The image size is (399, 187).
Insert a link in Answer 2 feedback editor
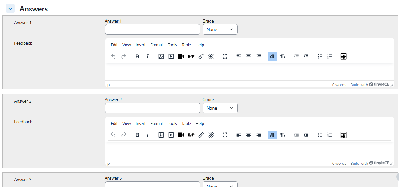201,135
